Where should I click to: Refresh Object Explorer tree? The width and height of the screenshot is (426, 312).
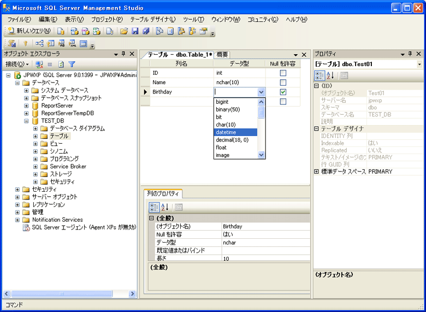pyautogui.click(x=61, y=64)
